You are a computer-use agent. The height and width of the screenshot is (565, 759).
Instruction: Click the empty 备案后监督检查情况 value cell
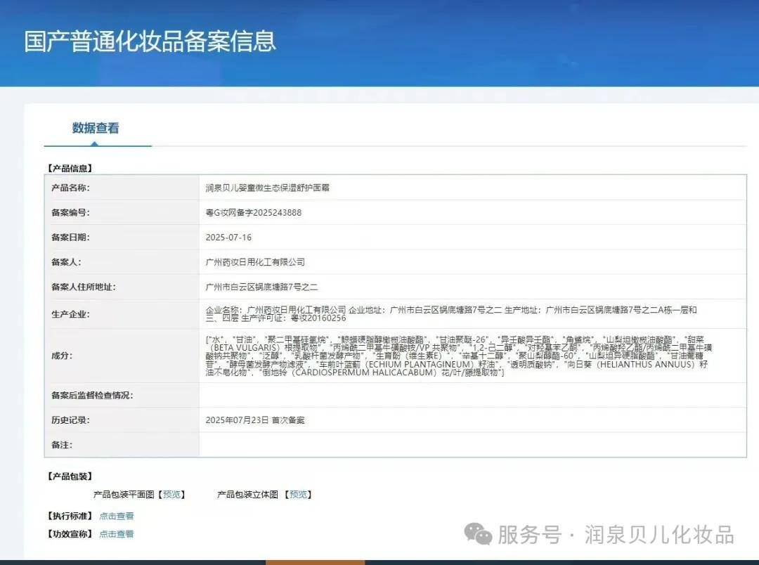(x=471, y=395)
